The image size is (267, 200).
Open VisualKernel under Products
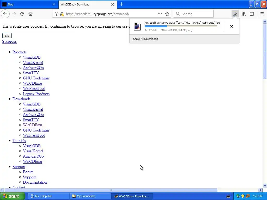tap(33, 63)
